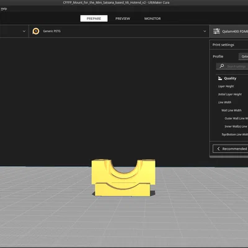The image size is (248, 248).
Task: Click the Quality category icon
Action: point(220,78)
